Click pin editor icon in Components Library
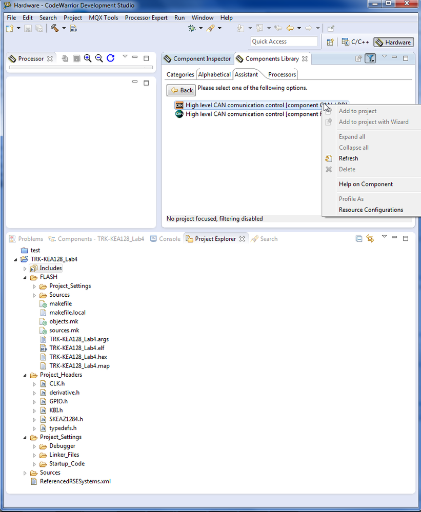Screen dimensions: 421x512 pos(358,58)
